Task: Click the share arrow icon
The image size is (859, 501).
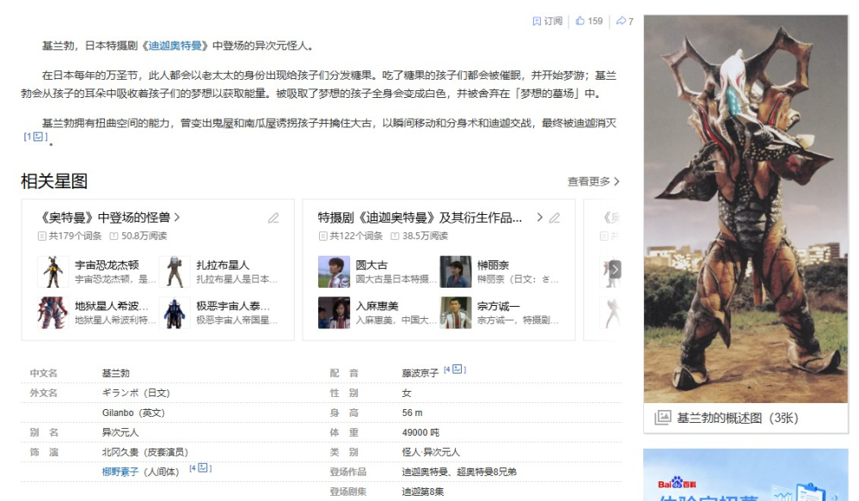Action: click(x=621, y=21)
